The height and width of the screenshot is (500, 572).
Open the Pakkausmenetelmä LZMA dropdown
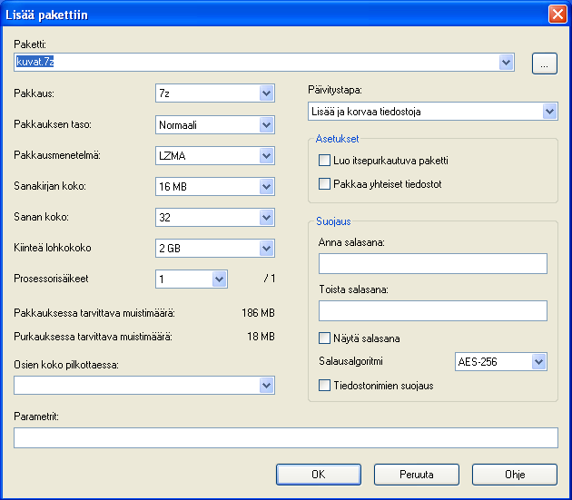click(x=215, y=156)
